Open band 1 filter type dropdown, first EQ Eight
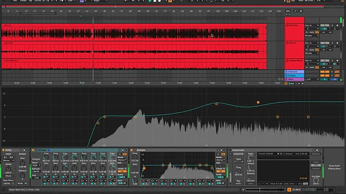Viewport: 346px width, 194px height. (46, 181)
